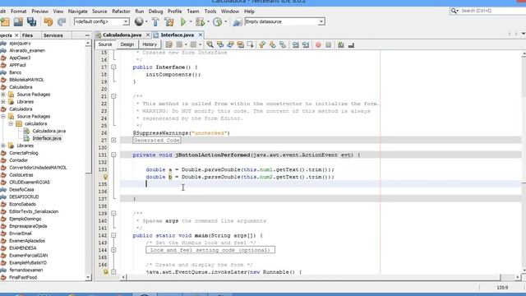Open the Refactor menu
The image size is (526, 296).
pyautogui.click(x=121, y=12)
